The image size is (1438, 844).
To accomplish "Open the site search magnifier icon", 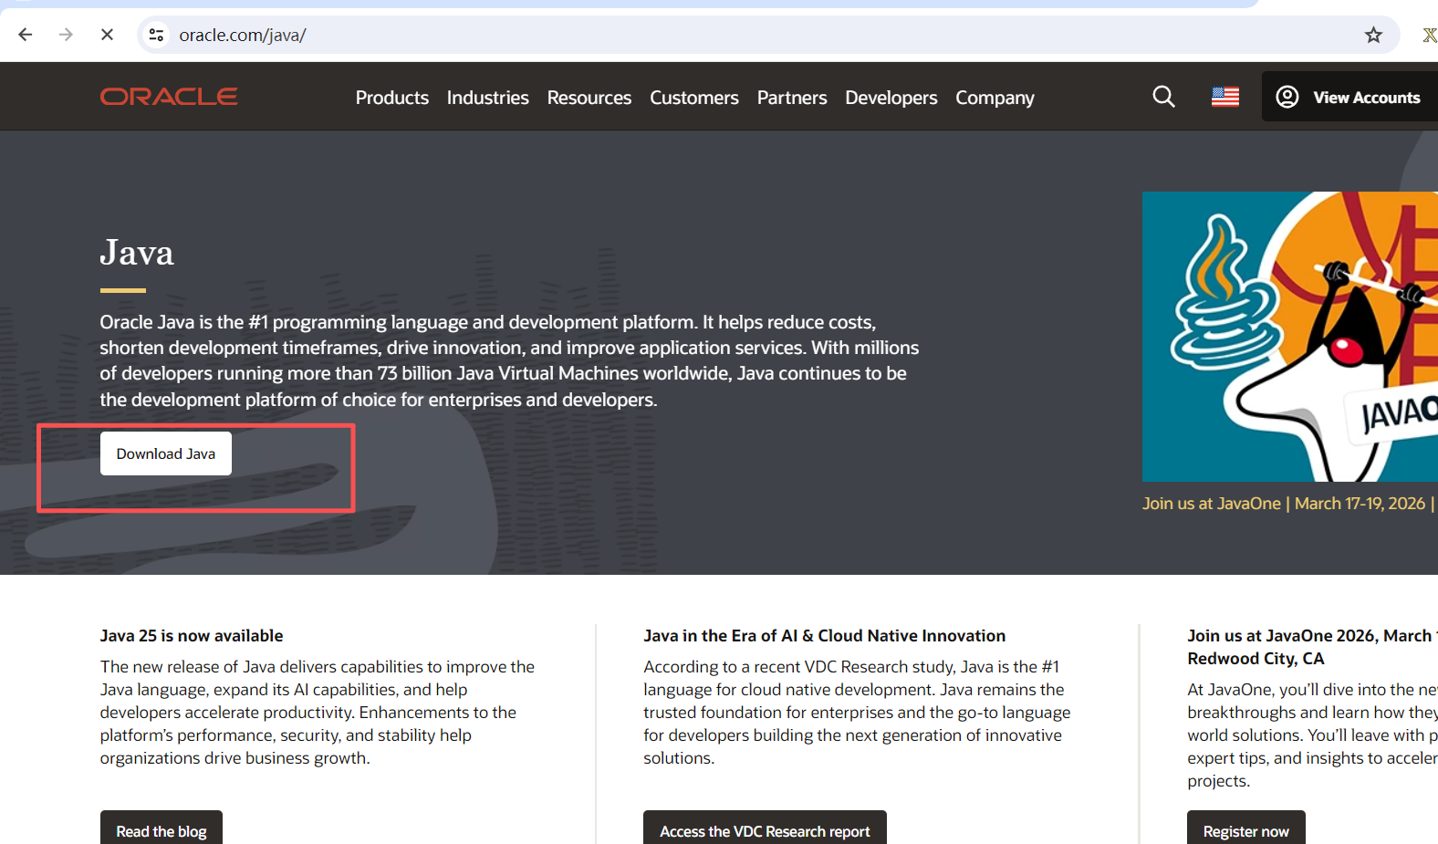I will click(1163, 97).
